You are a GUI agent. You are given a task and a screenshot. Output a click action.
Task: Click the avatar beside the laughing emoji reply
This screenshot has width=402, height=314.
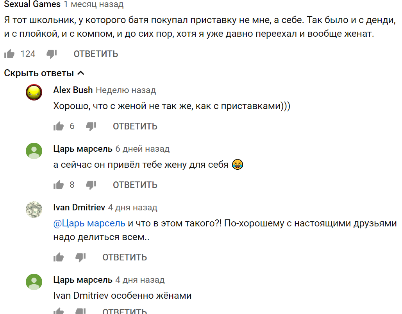point(34,151)
